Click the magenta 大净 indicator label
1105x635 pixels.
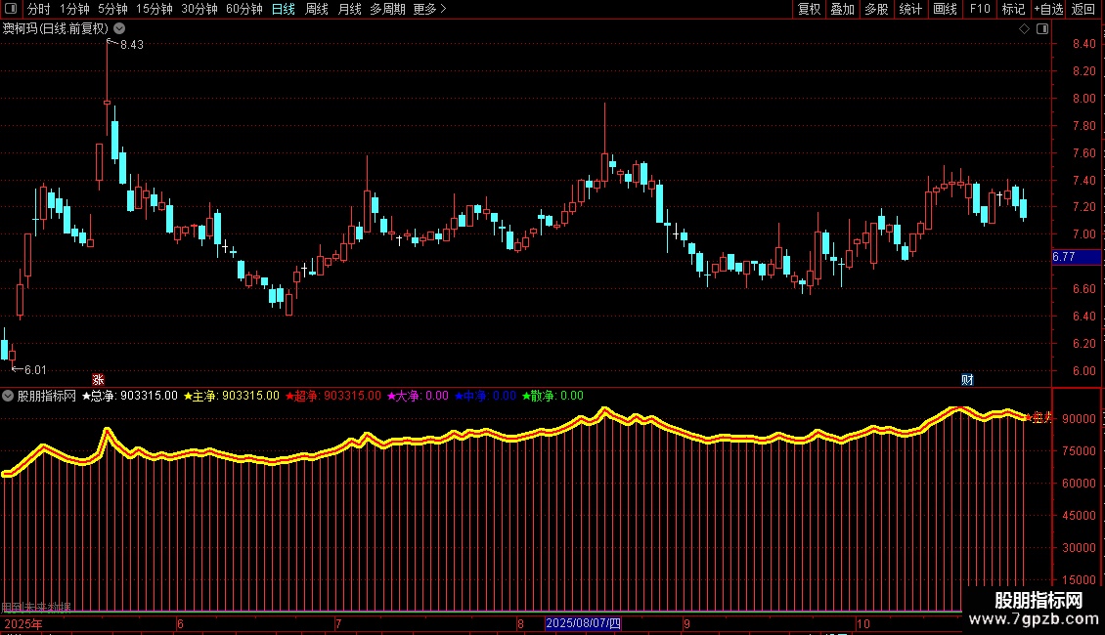point(418,397)
